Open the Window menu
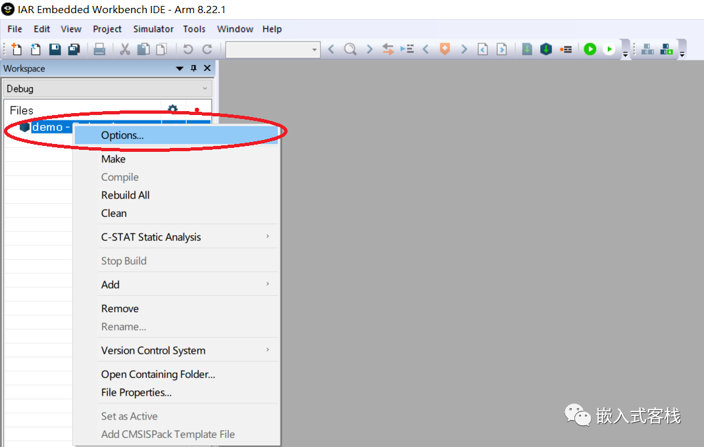Viewport: 704px width, 447px height. (235, 29)
